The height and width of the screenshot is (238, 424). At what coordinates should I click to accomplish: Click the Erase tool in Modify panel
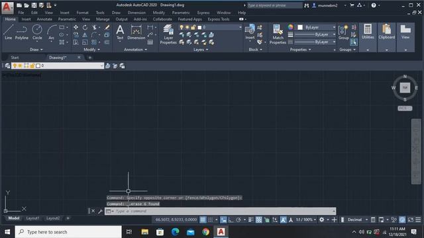(x=107, y=27)
